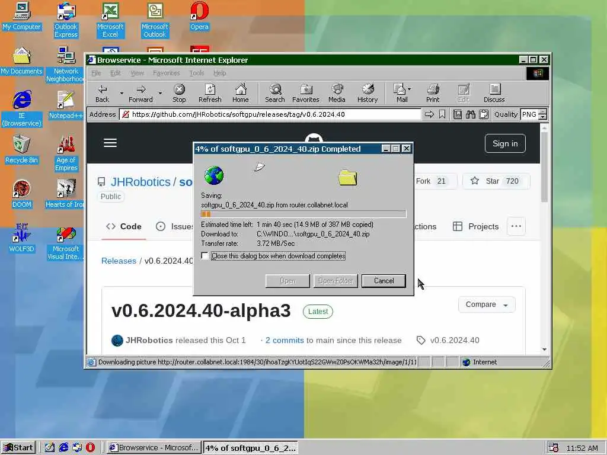Select the WOLF3D desktop icon

pyautogui.click(x=21, y=238)
